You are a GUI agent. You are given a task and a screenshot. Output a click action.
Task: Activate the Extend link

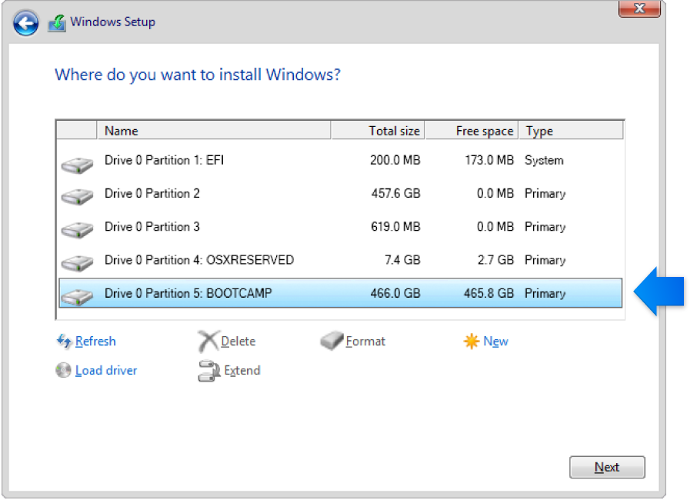pyautogui.click(x=242, y=370)
